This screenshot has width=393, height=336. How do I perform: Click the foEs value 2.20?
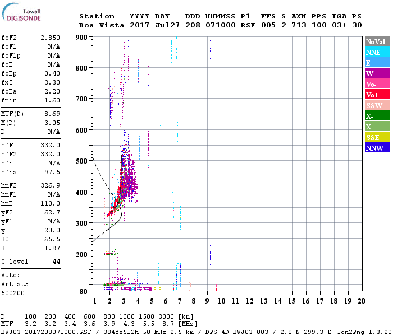52,91
